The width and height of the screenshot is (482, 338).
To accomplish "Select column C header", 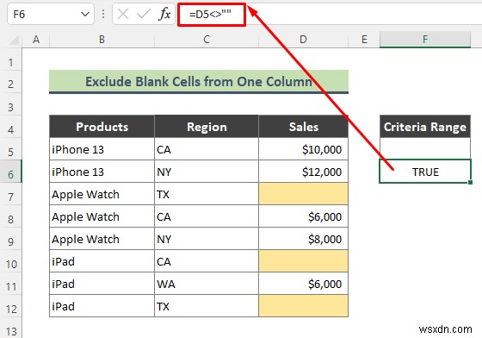I will click(207, 40).
